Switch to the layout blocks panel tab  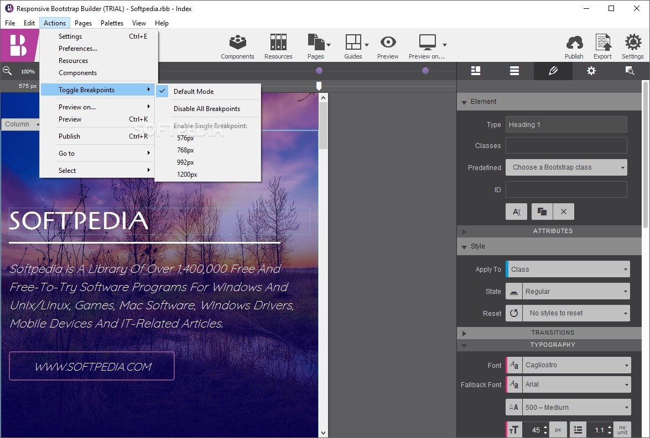point(476,71)
